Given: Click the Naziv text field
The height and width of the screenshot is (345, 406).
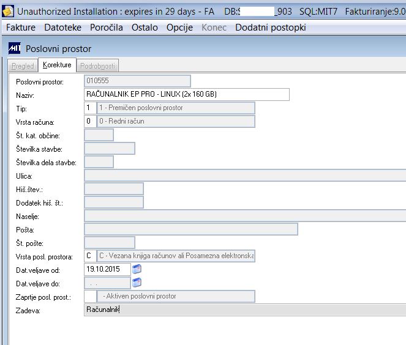Looking at the screenshot, I should (x=187, y=94).
